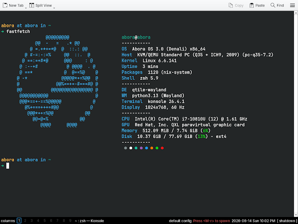Click 'Abora OS 3.0 (Denali) x86_64' text
This screenshot has width=298, height=224.
[169, 49]
